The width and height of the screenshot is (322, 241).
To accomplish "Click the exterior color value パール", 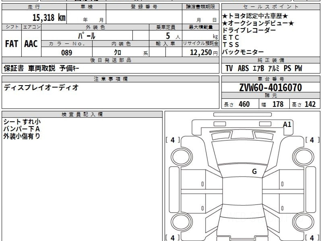I will [87, 35].
